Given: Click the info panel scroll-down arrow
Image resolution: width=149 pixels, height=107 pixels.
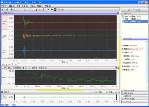Looking at the screenshot, I should (x=147, y=88).
